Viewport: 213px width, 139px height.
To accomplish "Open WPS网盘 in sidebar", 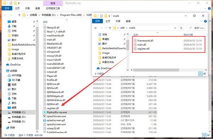I will pyautogui.click(x=15, y=75).
